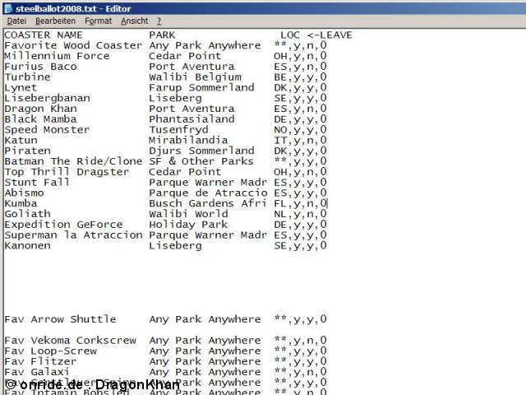The height and width of the screenshot is (395, 526).
Task: Click 'Batman The Ride/Clone' text
Action: (x=73, y=161)
